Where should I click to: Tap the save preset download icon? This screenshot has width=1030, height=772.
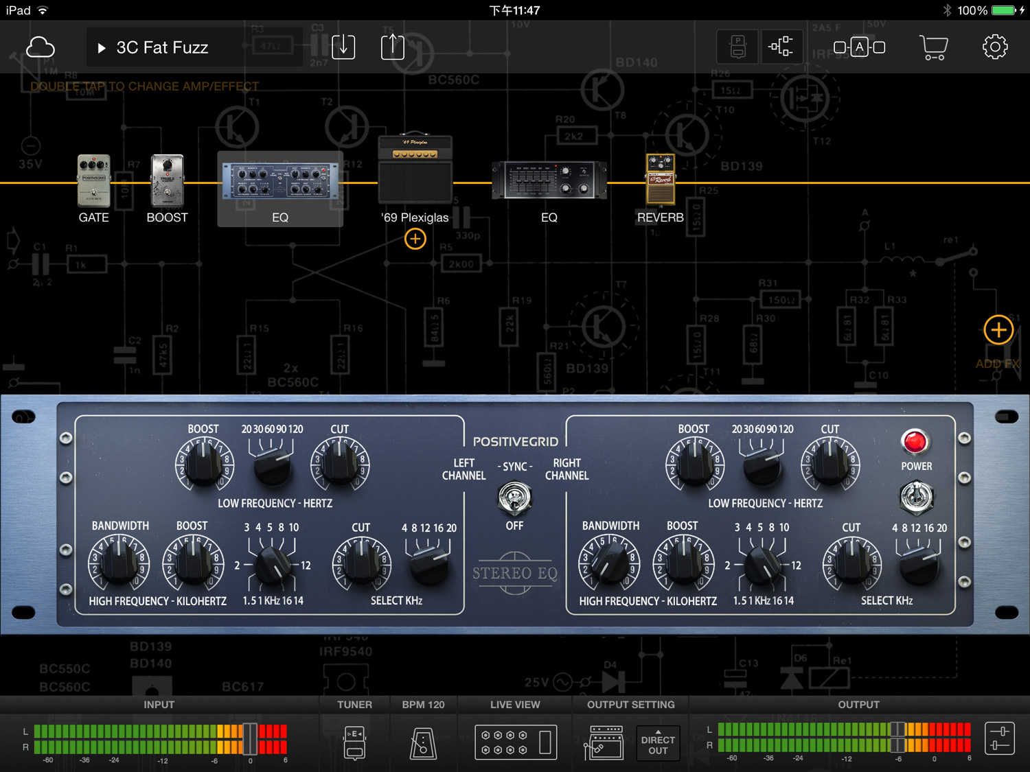[343, 47]
